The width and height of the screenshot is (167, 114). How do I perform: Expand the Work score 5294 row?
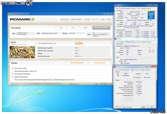pyautogui.click(x=13, y=68)
